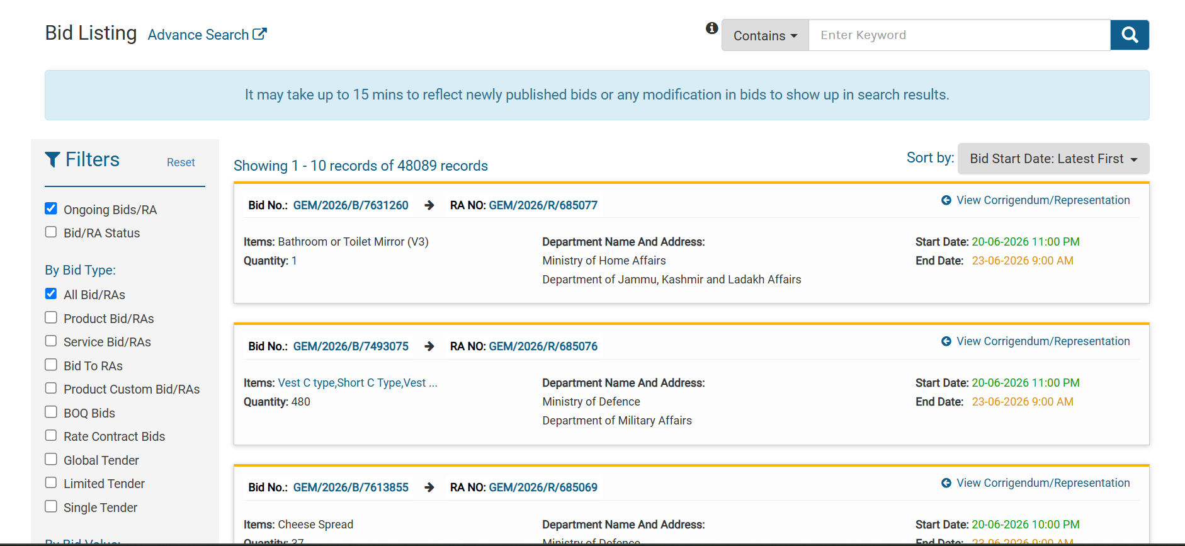The width and height of the screenshot is (1185, 546).
Task: Open RA number GEM/2026/R/685076
Action: click(x=543, y=346)
